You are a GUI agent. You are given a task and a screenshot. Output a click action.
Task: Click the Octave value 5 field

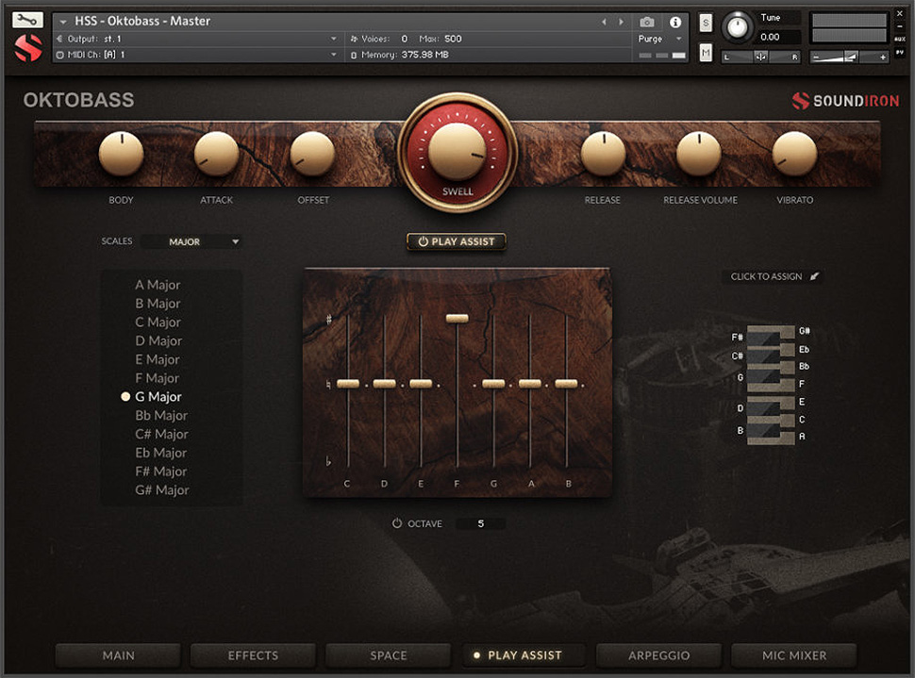[x=481, y=523]
